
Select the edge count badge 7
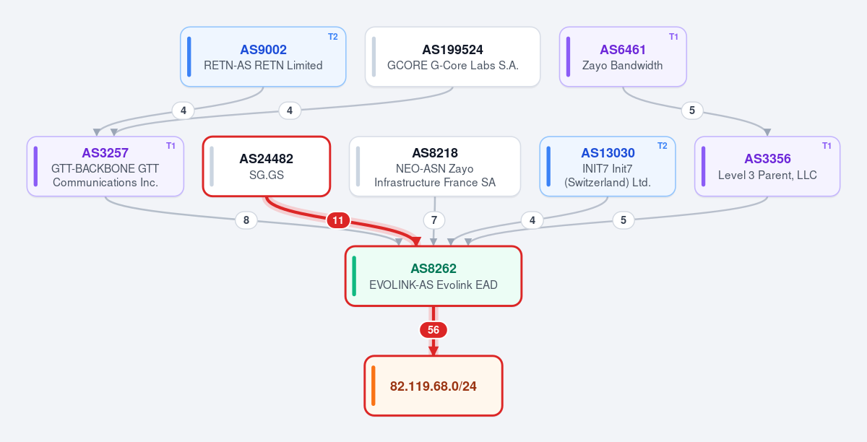433,220
